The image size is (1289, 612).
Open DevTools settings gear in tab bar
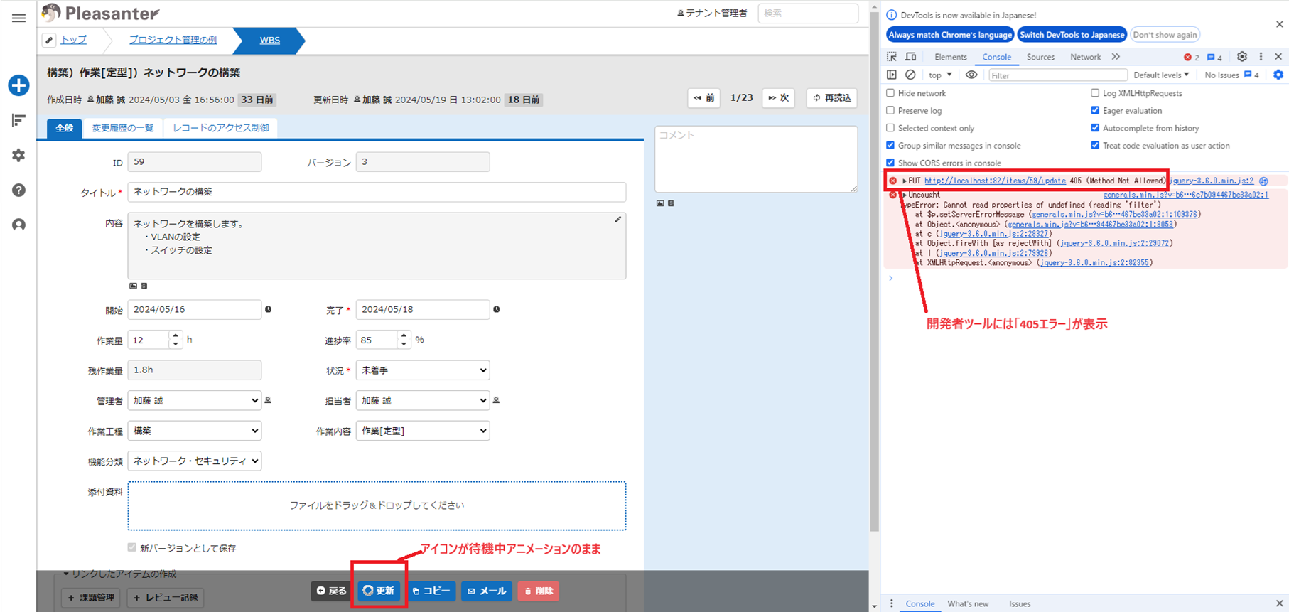[1241, 57]
